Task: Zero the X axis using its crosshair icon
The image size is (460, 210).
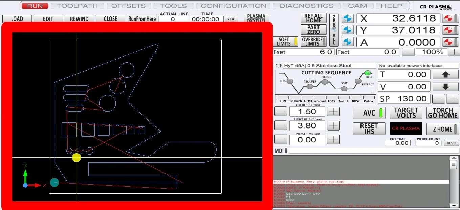Action: coord(348,18)
